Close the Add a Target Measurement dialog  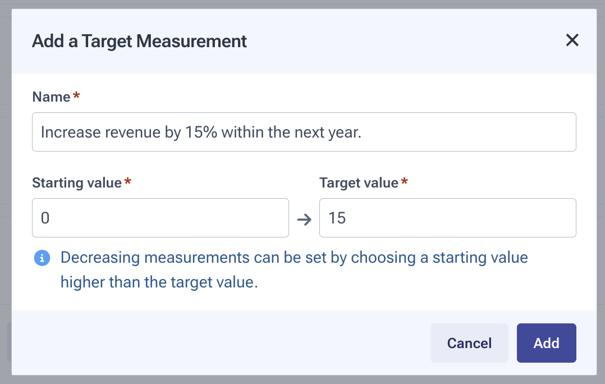[x=572, y=40]
